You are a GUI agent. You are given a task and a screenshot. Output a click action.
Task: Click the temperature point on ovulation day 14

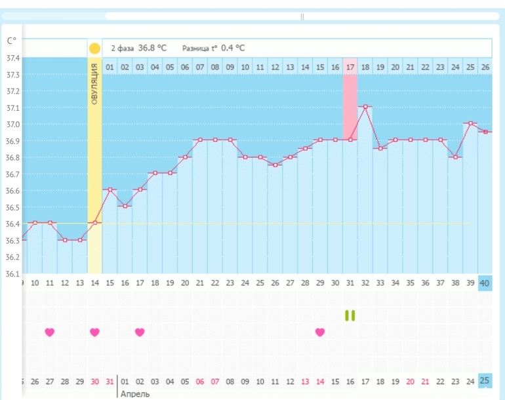[x=94, y=223]
